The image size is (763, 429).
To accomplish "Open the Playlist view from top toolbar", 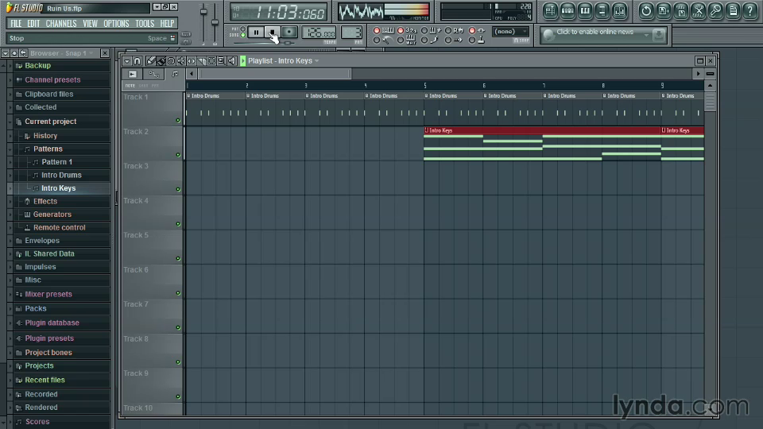I will [x=550, y=10].
